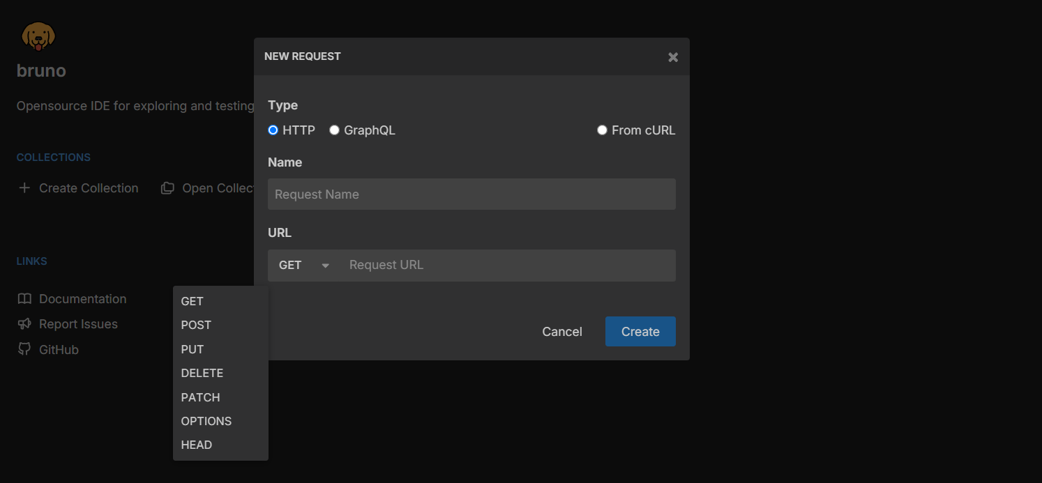
Task: Click the Report Issues megaphone icon
Action: click(x=26, y=323)
